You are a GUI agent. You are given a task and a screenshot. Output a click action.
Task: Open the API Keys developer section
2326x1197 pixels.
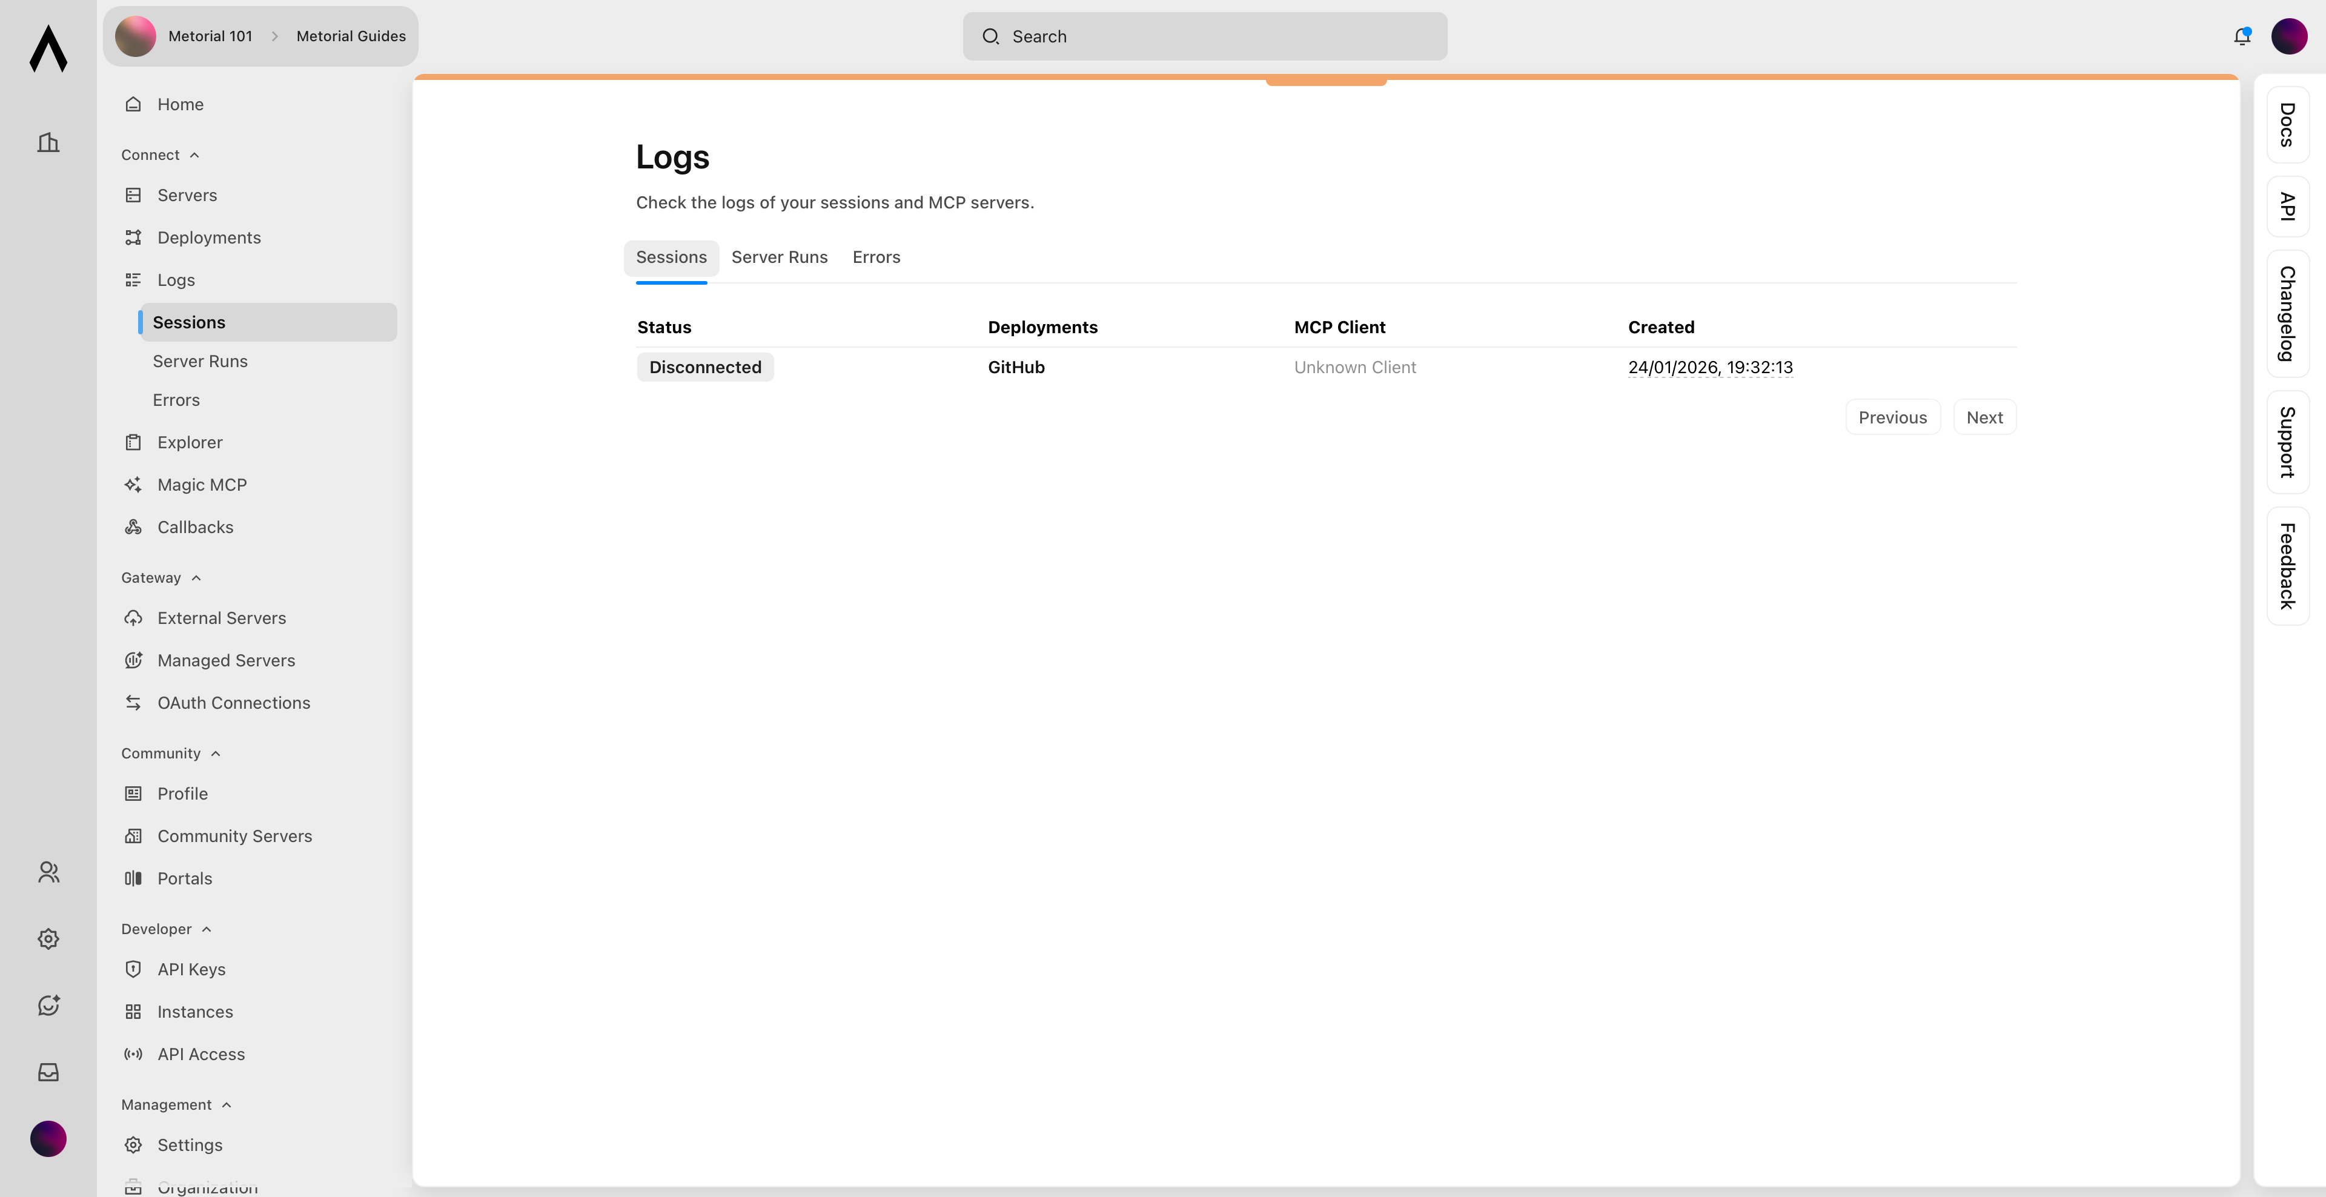click(191, 969)
